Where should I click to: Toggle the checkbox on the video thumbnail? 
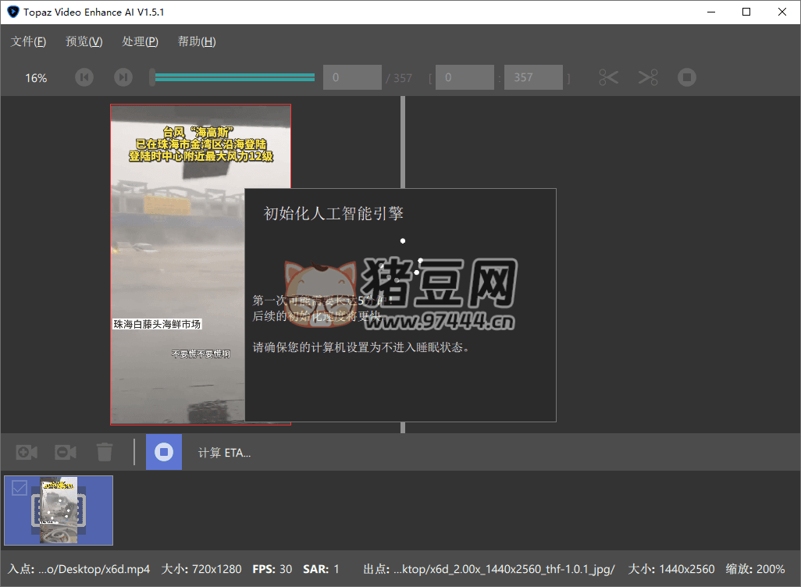(20, 488)
